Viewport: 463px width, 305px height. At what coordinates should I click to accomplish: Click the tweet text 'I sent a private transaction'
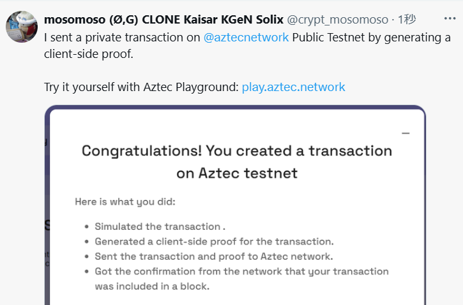pyautogui.click(x=122, y=38)
